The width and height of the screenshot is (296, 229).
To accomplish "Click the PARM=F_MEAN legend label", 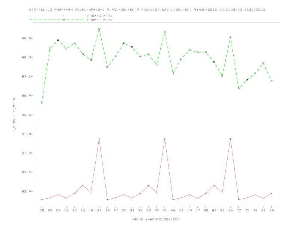I will [x=100, y=20].
